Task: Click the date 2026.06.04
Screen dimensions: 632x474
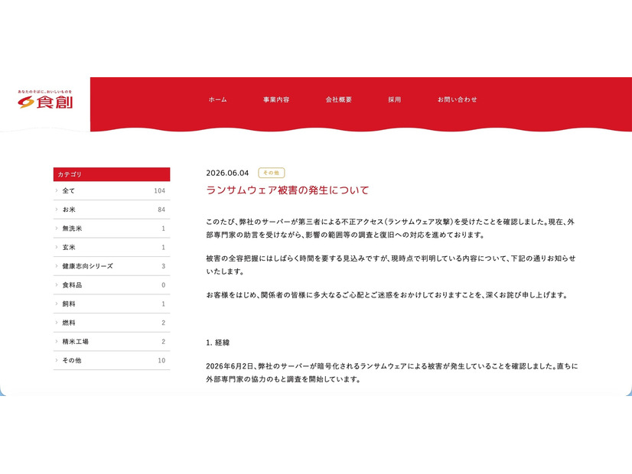Action: click(227, 173)
